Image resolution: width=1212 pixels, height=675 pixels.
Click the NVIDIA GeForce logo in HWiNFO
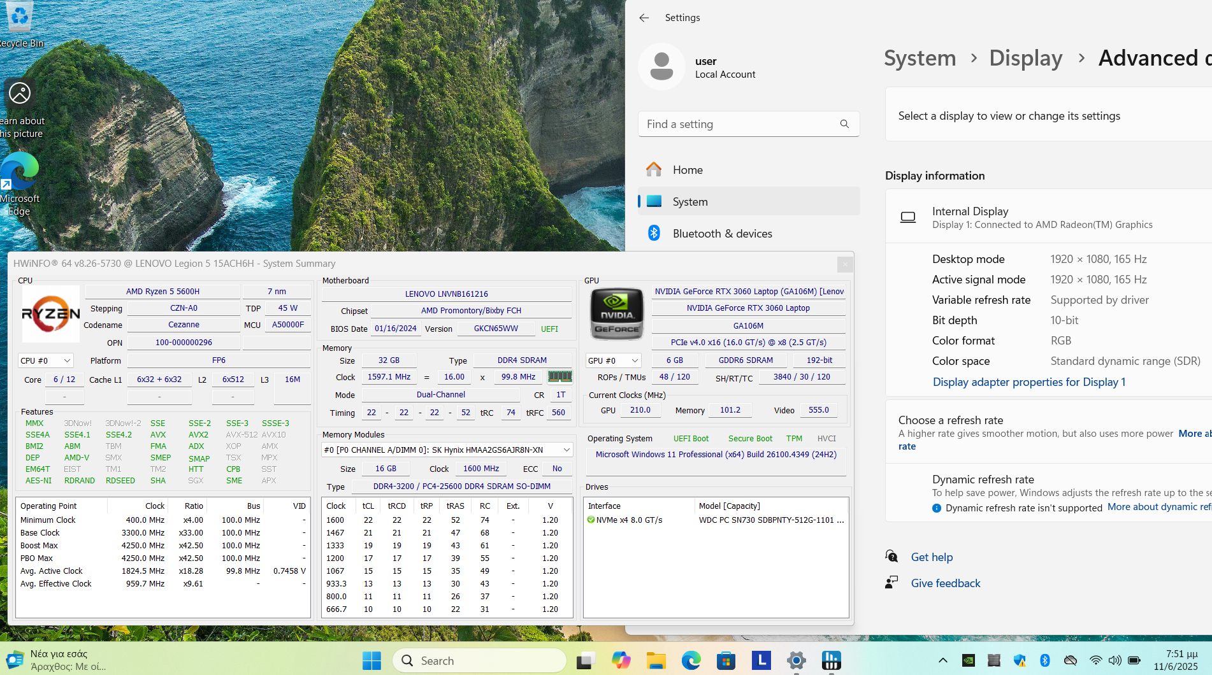(x=616, y=313)
